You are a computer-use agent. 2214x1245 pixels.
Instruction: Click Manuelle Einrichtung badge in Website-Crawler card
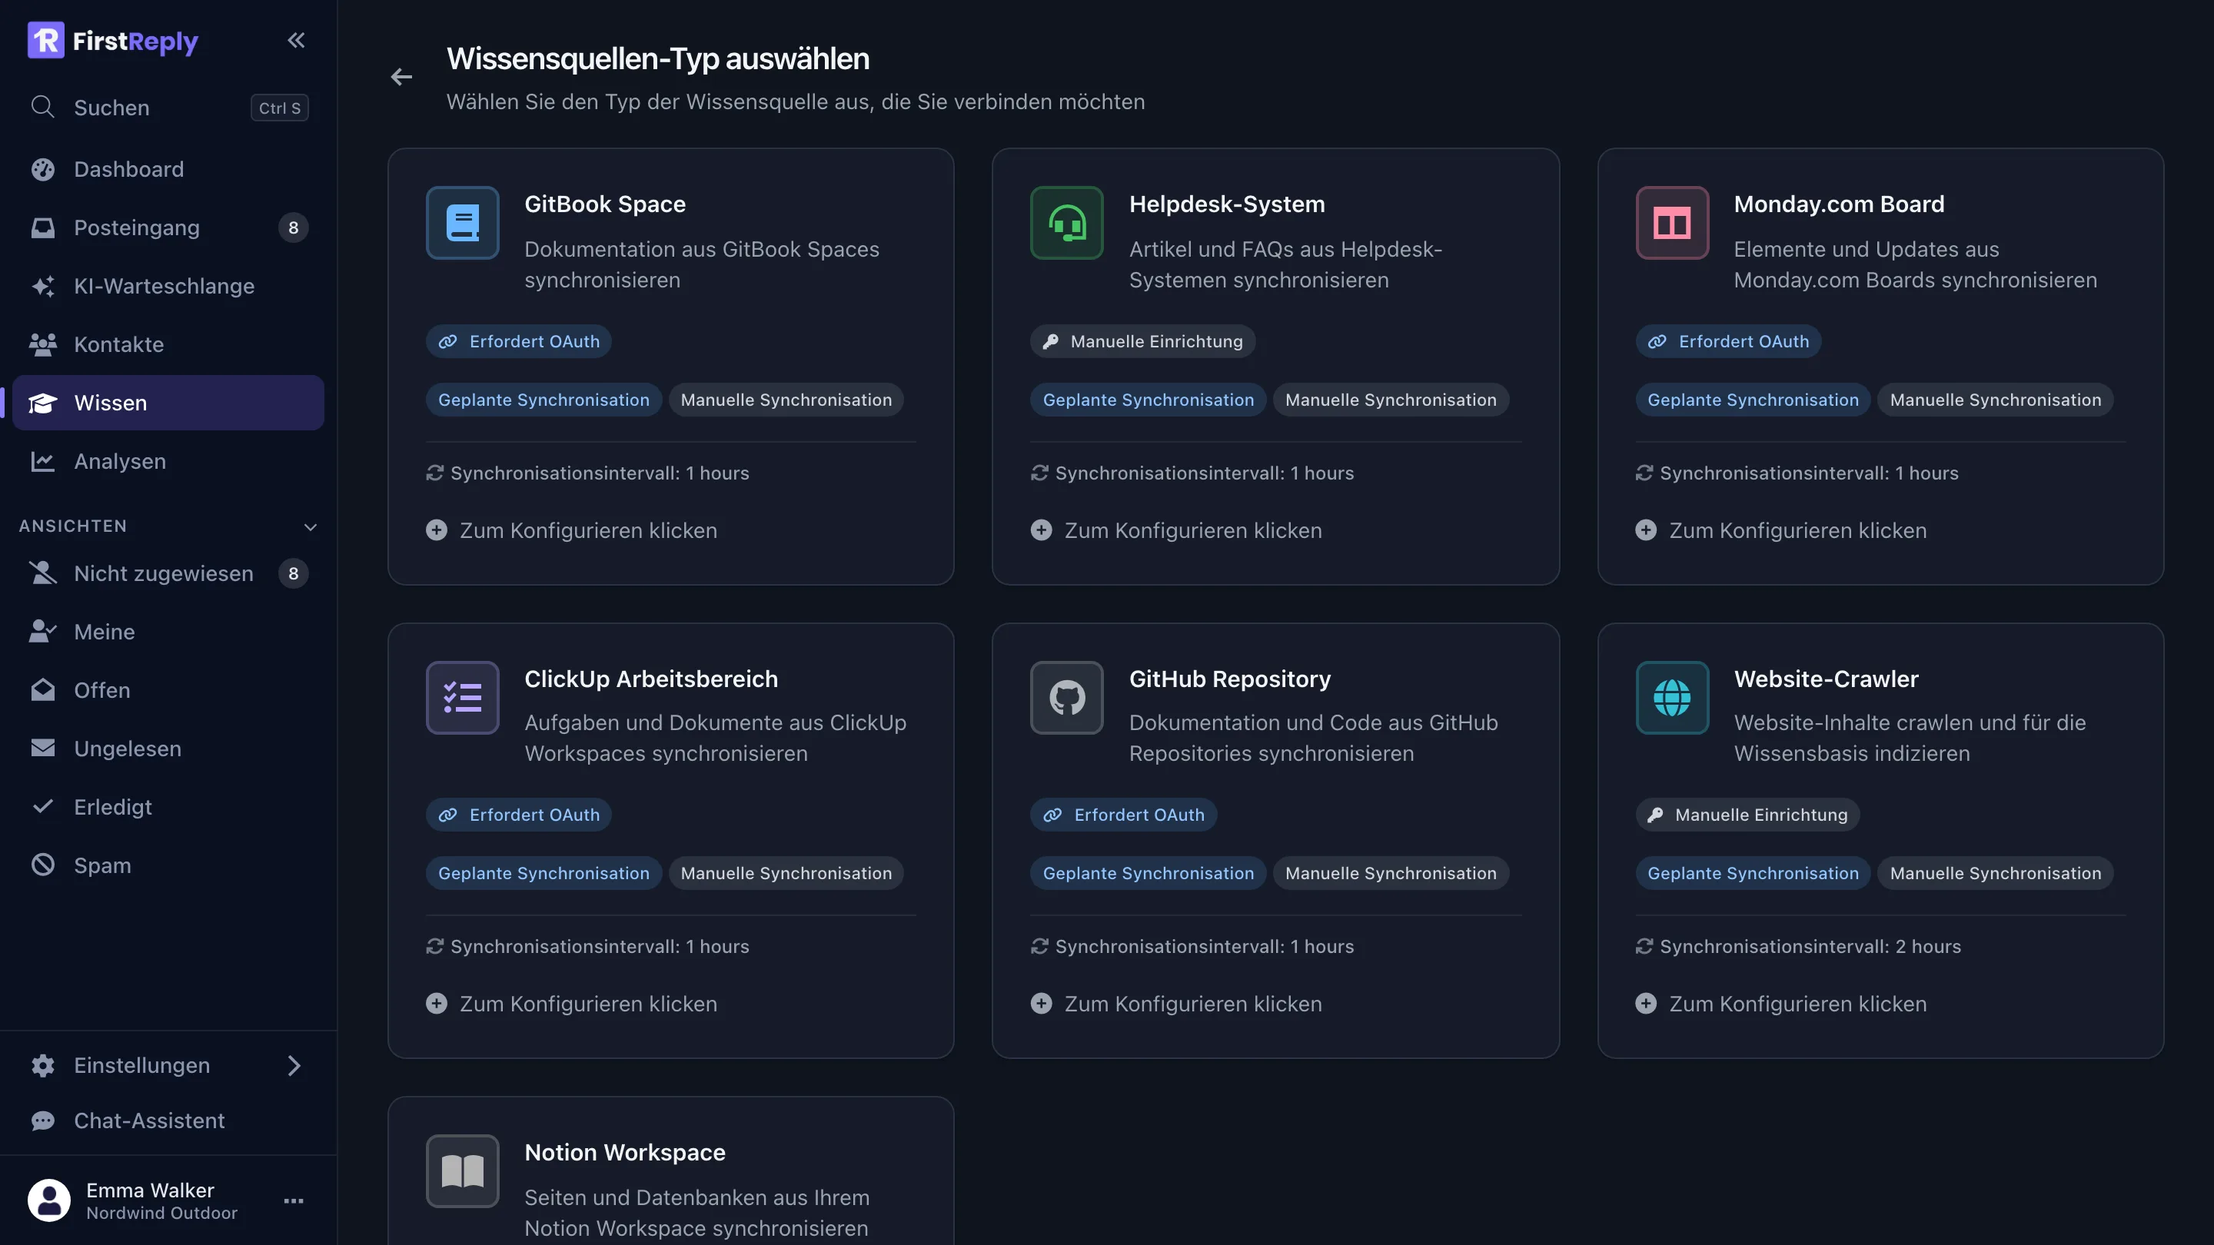pyautogui.click(x=1747, y=815)
